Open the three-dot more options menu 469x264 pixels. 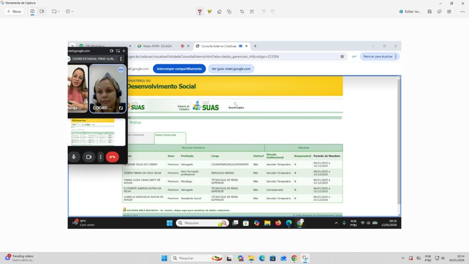click(x=462, y=11)
